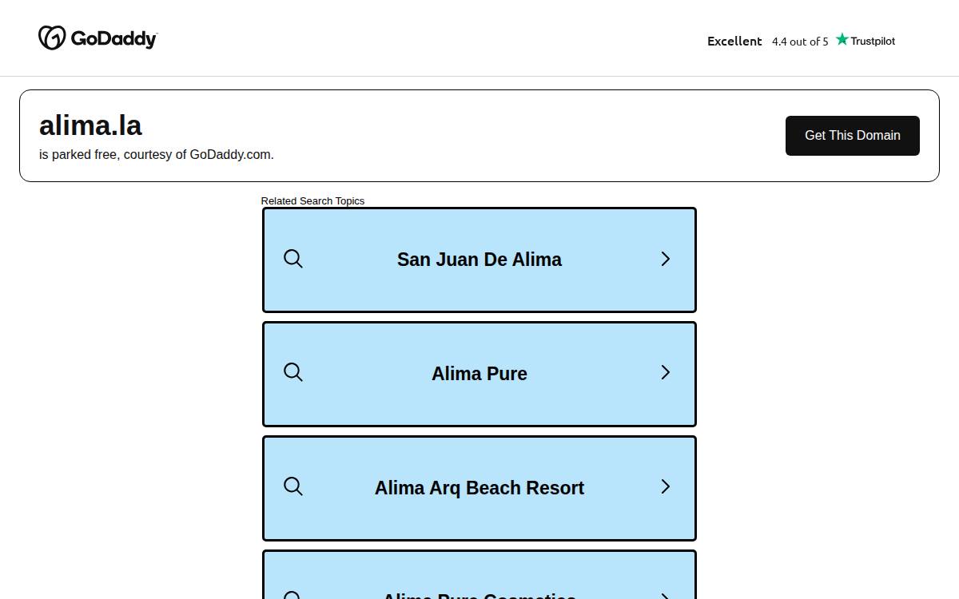Click the Trustpilot star logo
The width and height of the screenshot is (959, 599).
coord(865,40)
